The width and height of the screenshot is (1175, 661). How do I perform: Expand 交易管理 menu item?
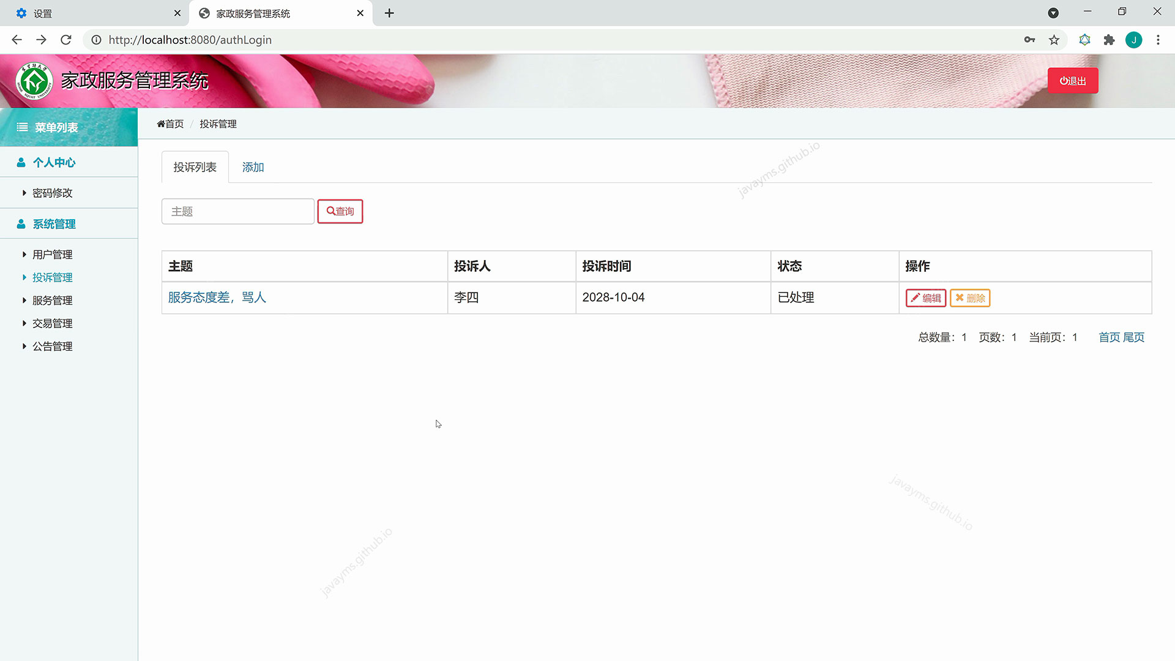53,323
